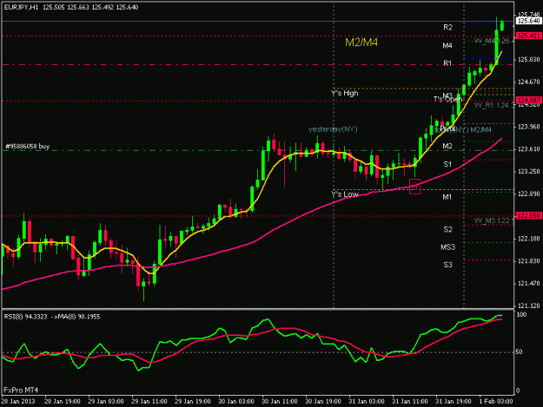Click the 1 Feb 03:00 time label
Image resolution: width=543 pixels, height=407 pixels.
[496, 402]
